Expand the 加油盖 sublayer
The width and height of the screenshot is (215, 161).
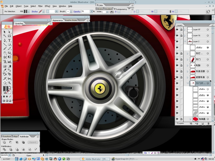point(190,119)
